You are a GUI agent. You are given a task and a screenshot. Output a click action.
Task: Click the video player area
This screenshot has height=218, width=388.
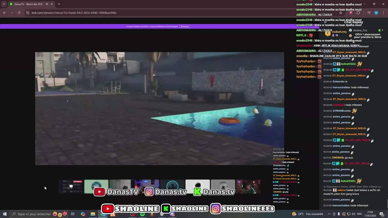(159, 109)
